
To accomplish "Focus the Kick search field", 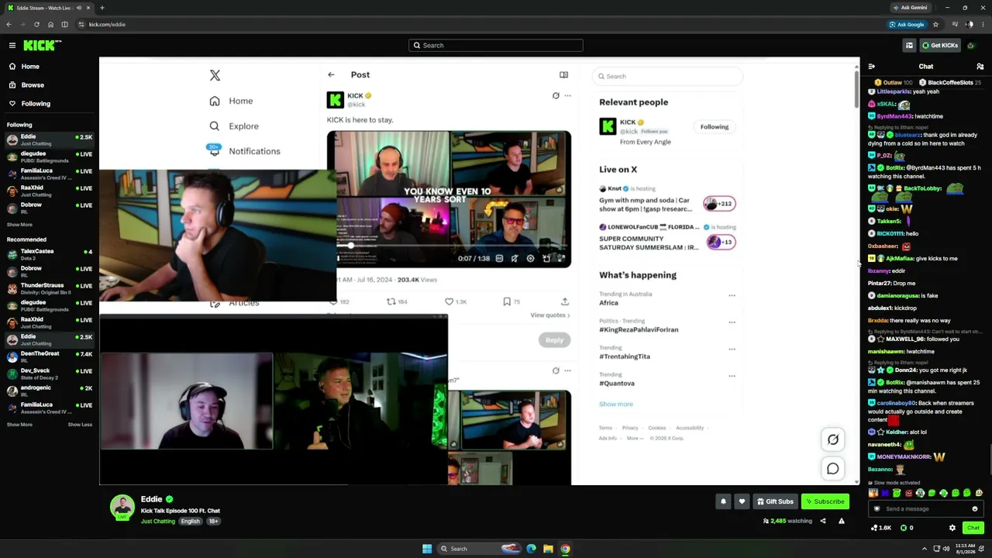I will pos(496,46).
